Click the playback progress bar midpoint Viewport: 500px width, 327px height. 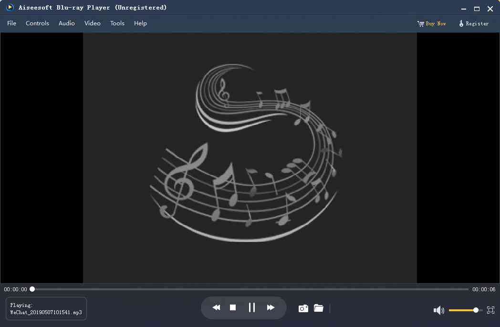click(x=250, y=289)
